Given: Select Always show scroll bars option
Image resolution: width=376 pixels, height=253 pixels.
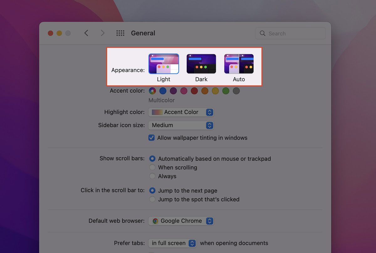Looking at the screenshot, I should pos(152,176).
